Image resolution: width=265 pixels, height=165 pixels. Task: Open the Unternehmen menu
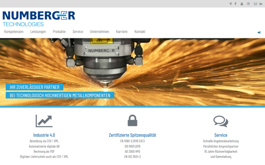99,32
